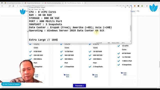The image size is (160, 90).
Task: Select the Forex VPS Enterprise tab
Action: click(74, 3)
